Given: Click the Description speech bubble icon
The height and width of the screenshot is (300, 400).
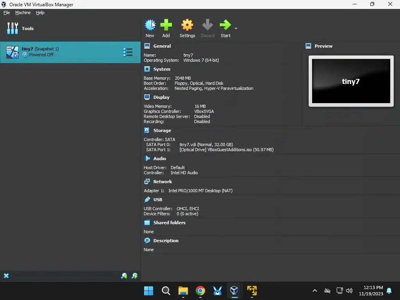Looking at the screenshot, I should click(x=147, y=240).
